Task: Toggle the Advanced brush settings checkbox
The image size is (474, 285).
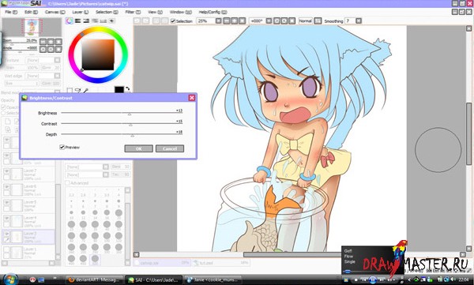Action: pos(67,183)
